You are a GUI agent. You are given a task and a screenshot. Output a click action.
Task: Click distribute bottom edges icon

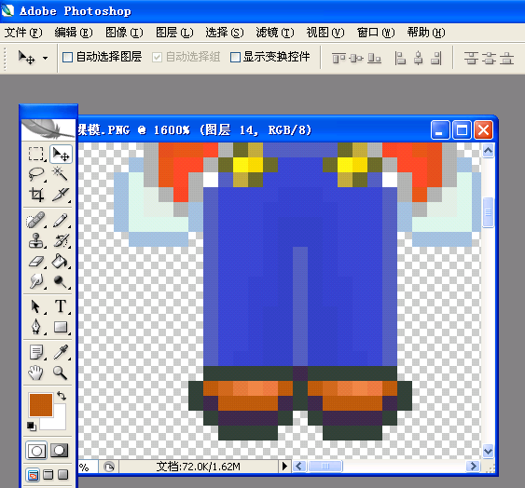pos(507,58)
